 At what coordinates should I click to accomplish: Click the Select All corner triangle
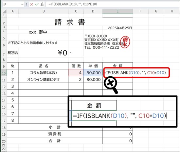tap(4, 11)
